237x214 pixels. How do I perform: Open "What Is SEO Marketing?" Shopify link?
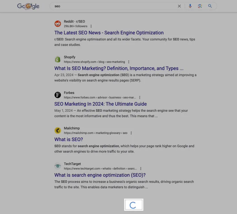point(119,68)
